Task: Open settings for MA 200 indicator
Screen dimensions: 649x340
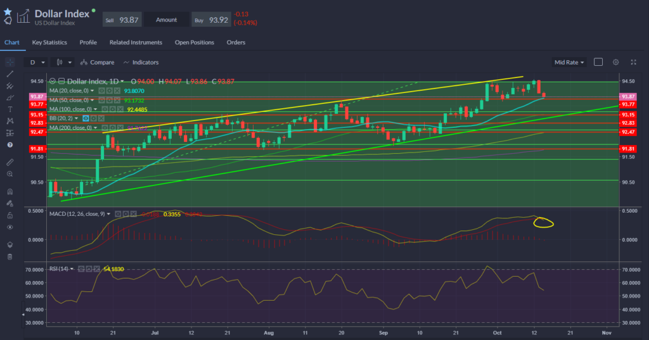Action: pyautogui.click(x=113, y=128)
